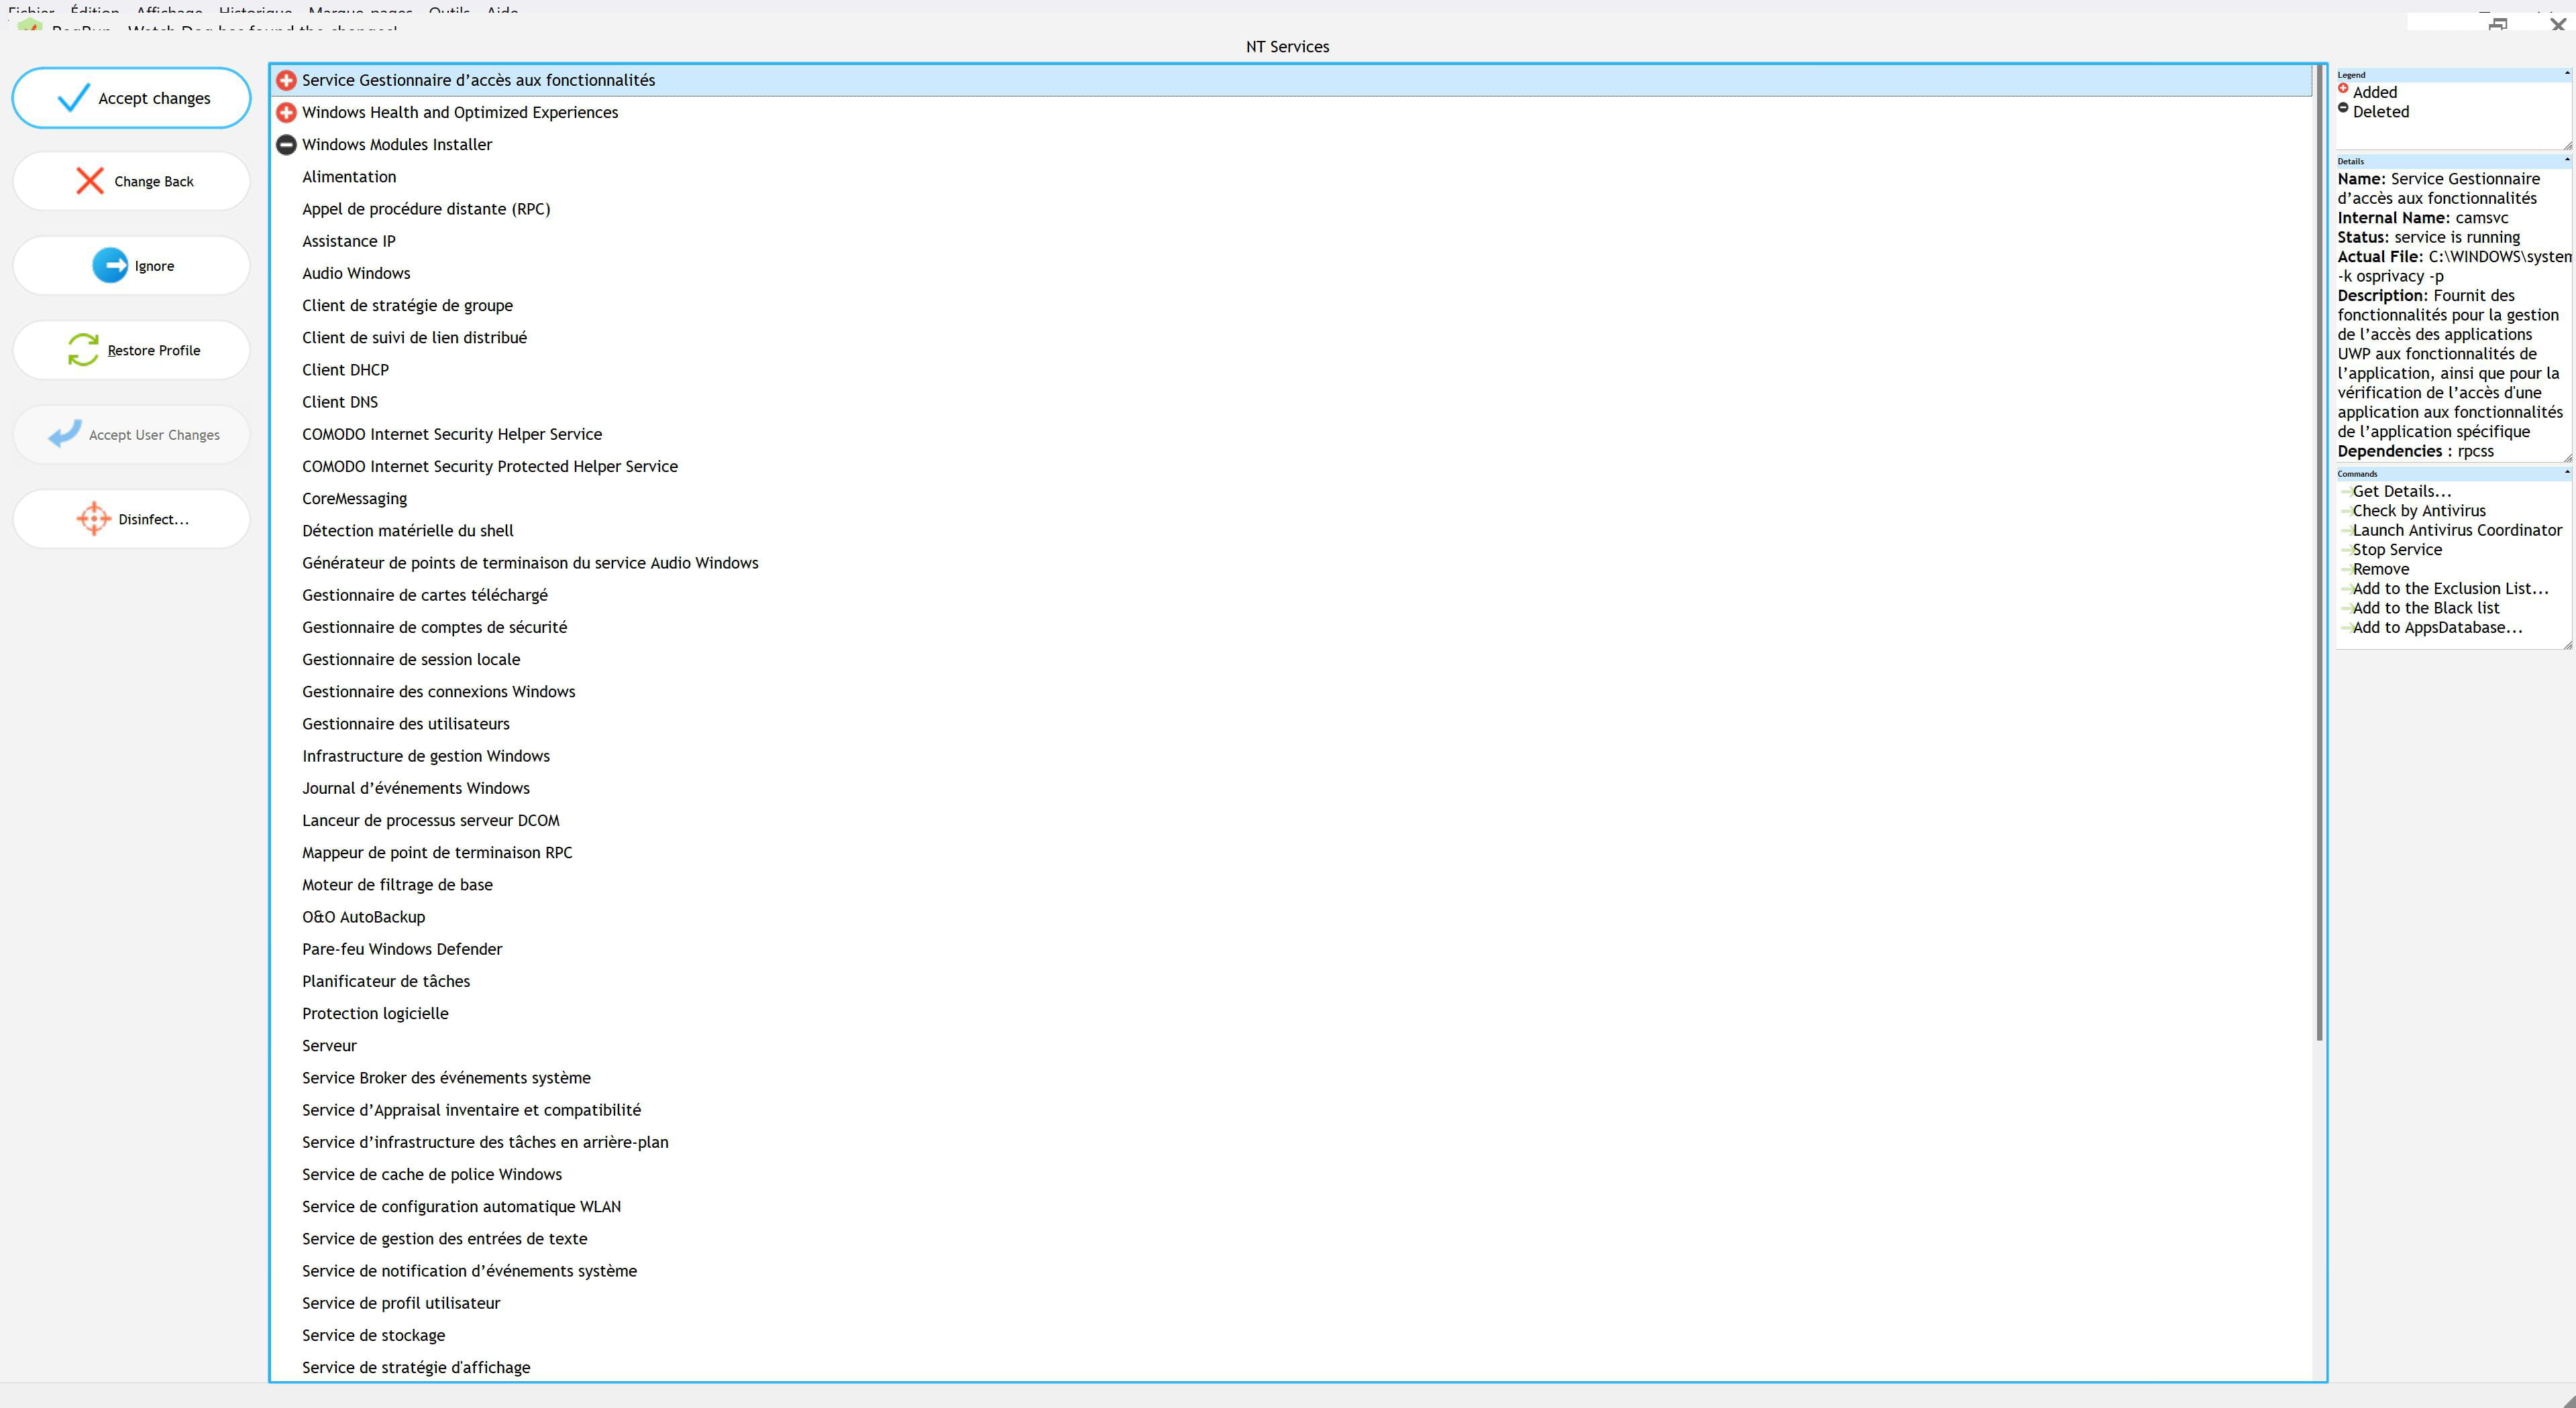The width and height of the screenshot is (2576, 1408).
Task: Select Service de cache de police Windows
Action: pyautogui.click(x=432, y=1174)
